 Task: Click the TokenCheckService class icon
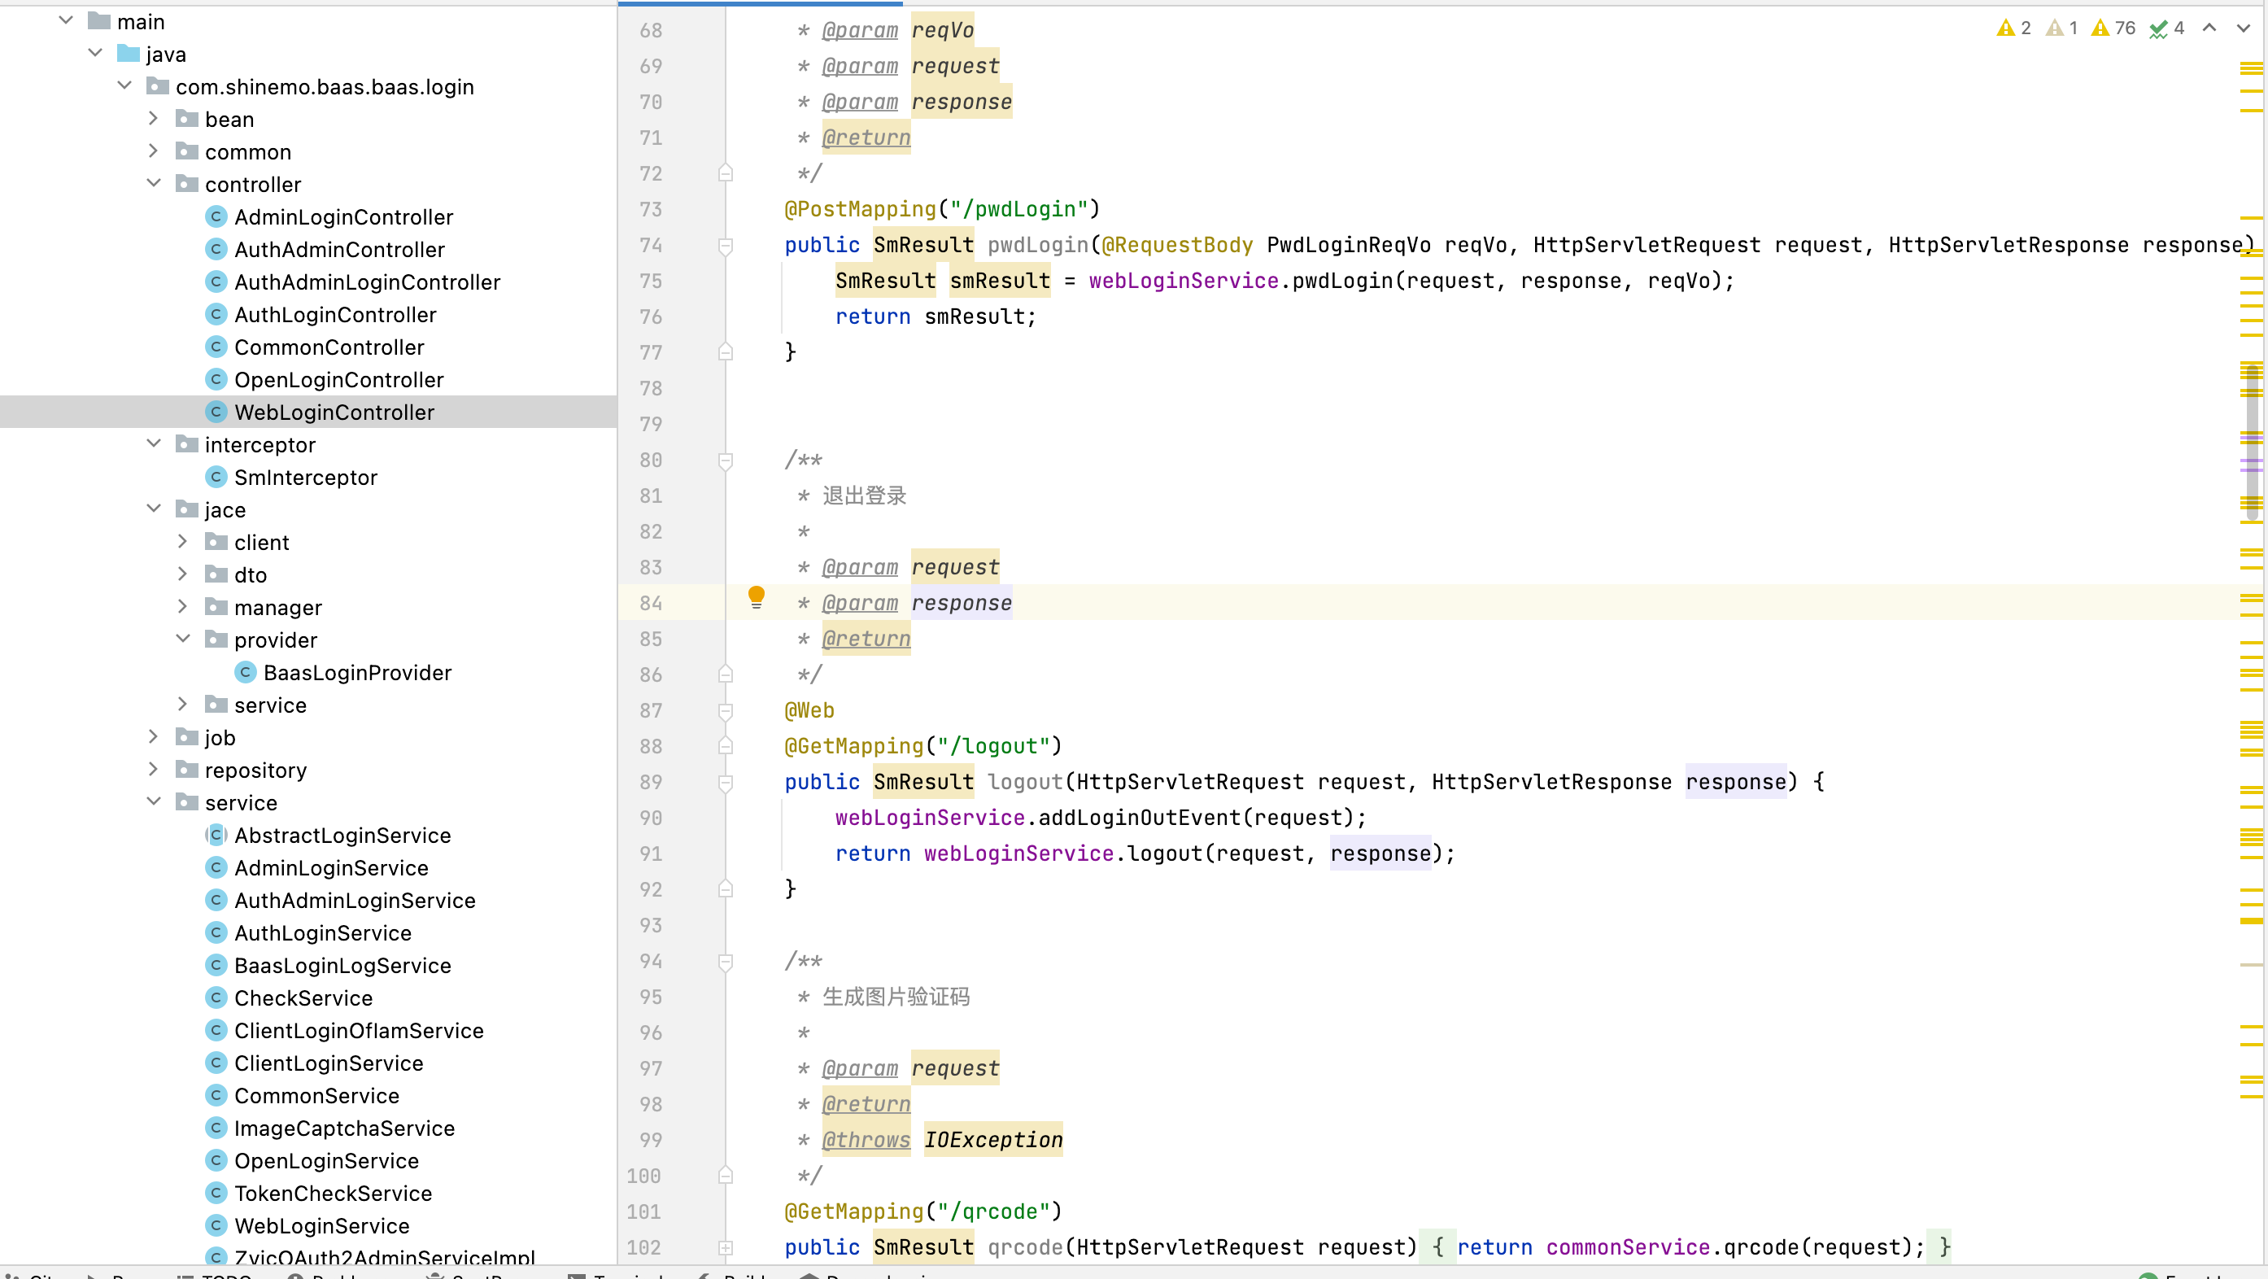coord(216,1192)
